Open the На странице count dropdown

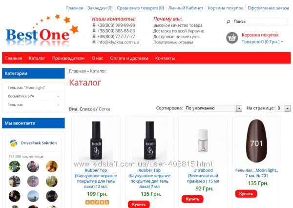pos(283,108)
